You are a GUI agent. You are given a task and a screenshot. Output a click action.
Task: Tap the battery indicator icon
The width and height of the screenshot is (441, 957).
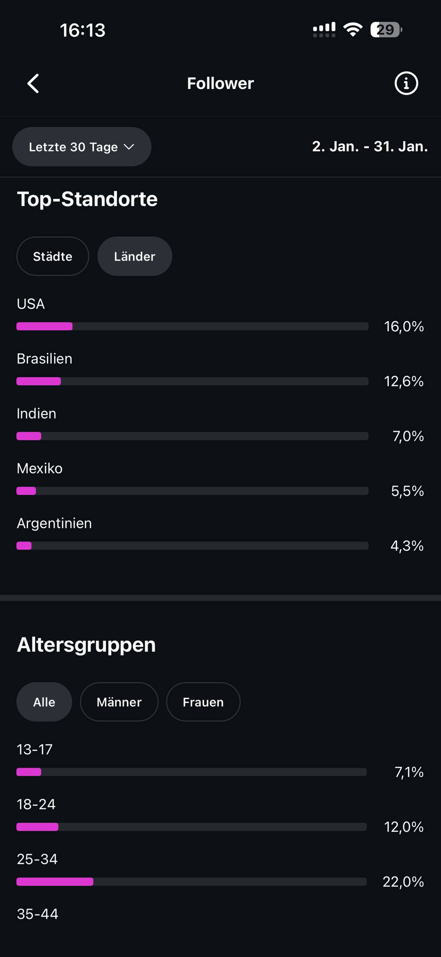[386, 30]
